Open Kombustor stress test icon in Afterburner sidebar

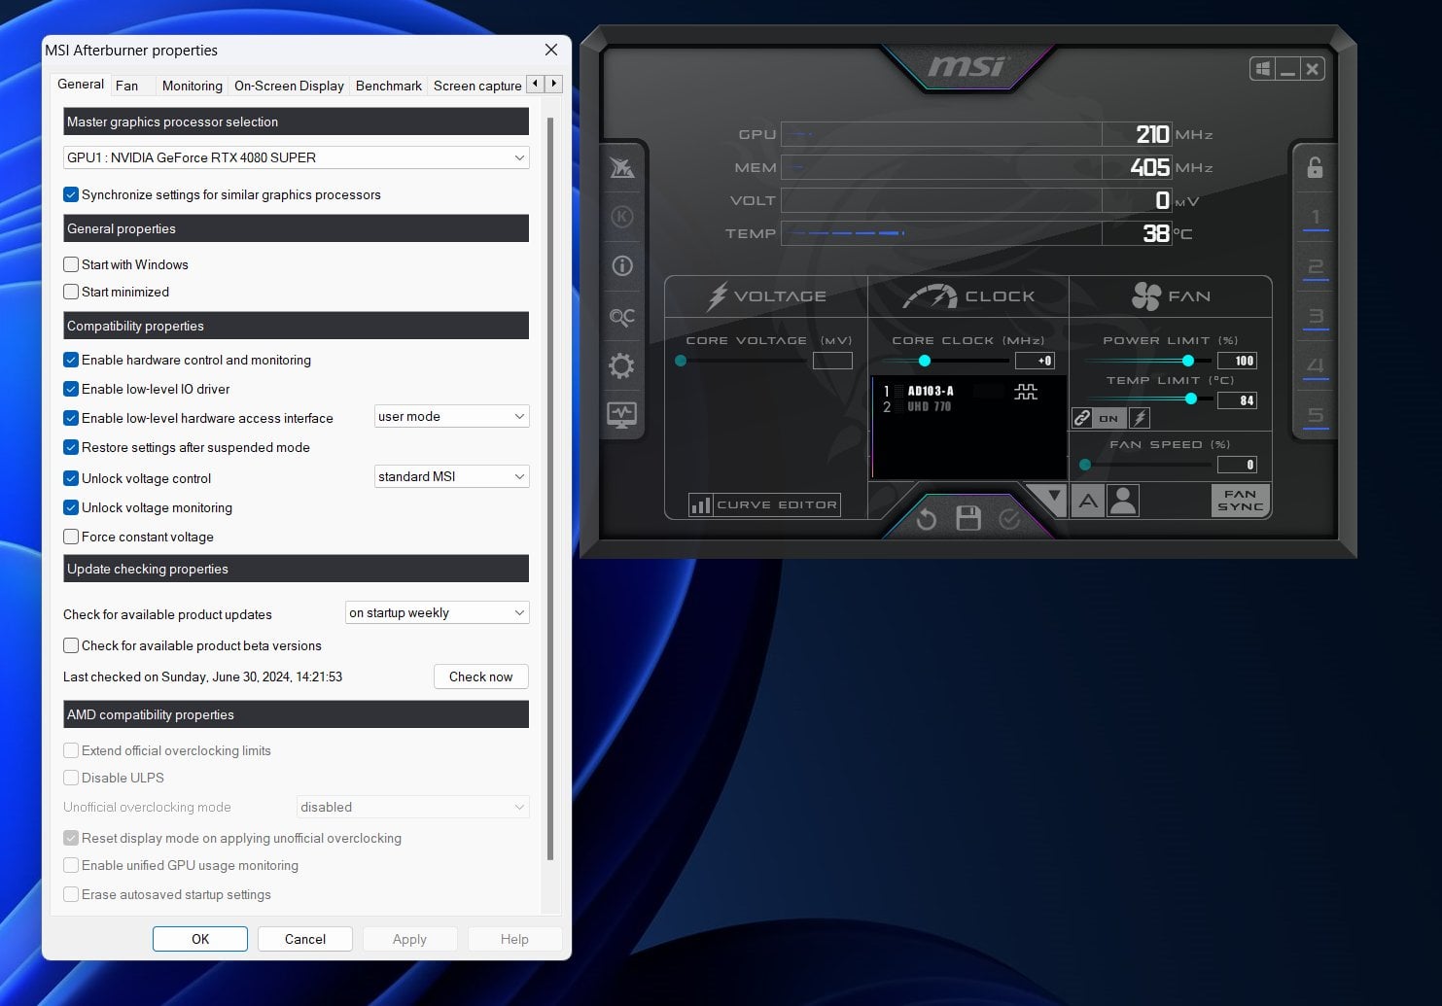(621, 217)
